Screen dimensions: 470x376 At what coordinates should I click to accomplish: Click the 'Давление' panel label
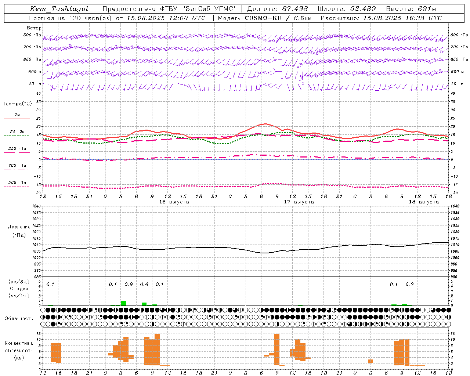[19, 227]
